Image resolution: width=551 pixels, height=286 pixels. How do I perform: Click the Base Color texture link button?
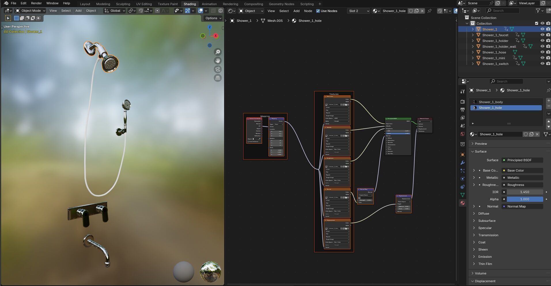click(x=522, y=170)
